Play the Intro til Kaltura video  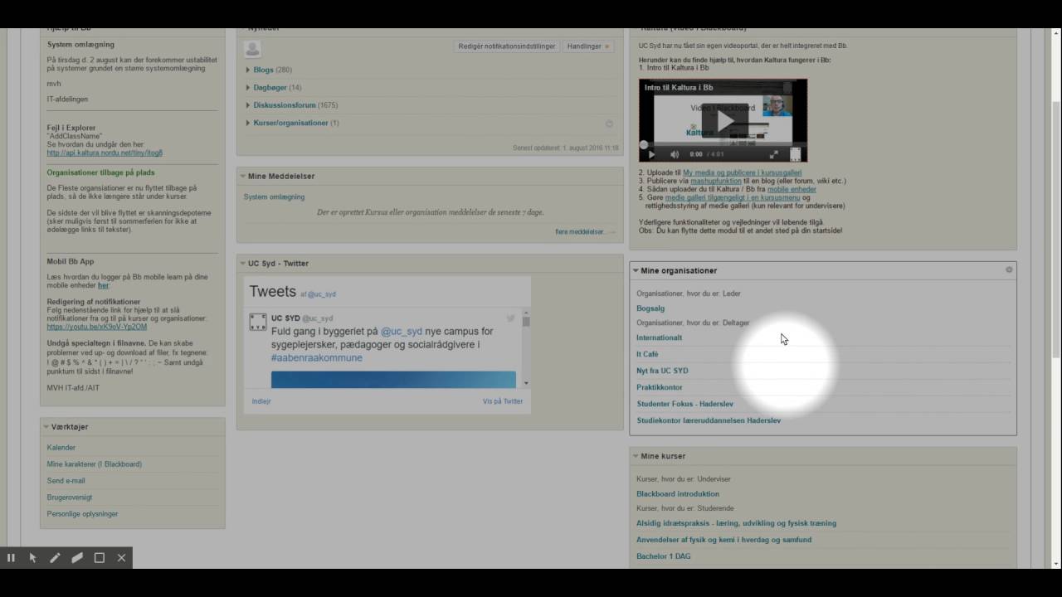725,121
